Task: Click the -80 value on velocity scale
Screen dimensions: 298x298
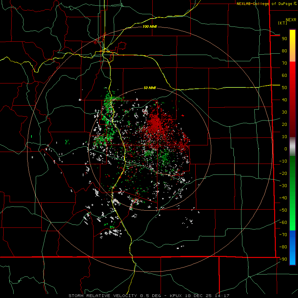Action: click(x=283, y=247)
